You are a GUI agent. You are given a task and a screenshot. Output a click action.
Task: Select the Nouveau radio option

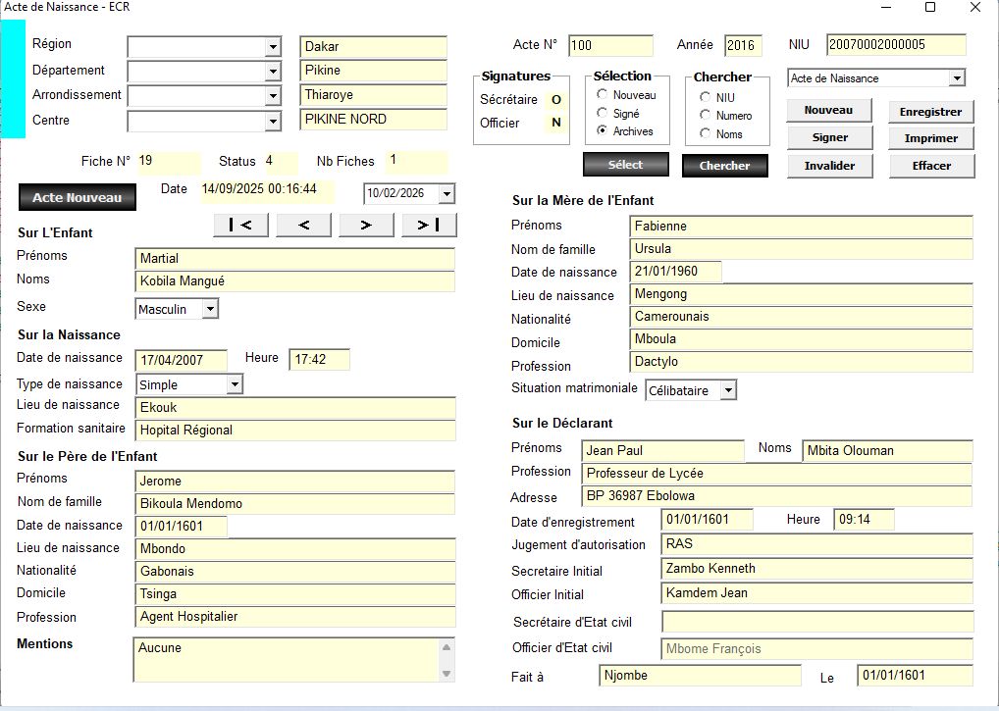pyautogui.click(x=603, y=95)
